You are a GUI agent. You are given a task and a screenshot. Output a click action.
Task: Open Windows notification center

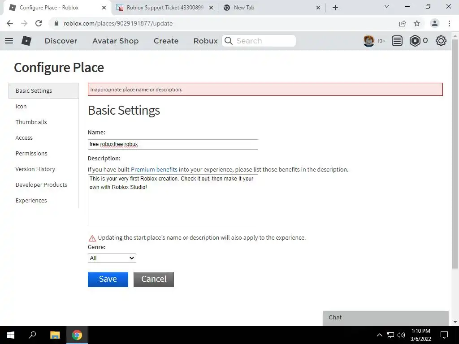point(444,335)
